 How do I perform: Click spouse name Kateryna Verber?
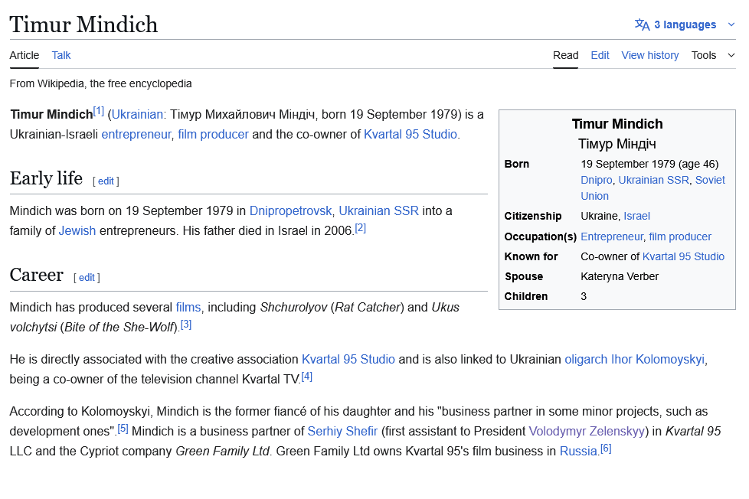(x=620, y=276)
